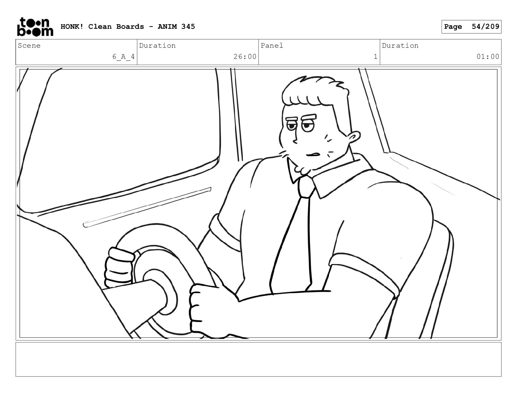Click the Panel number value '1'
This screenshot has width=517, height=400.
pos(375,57)
